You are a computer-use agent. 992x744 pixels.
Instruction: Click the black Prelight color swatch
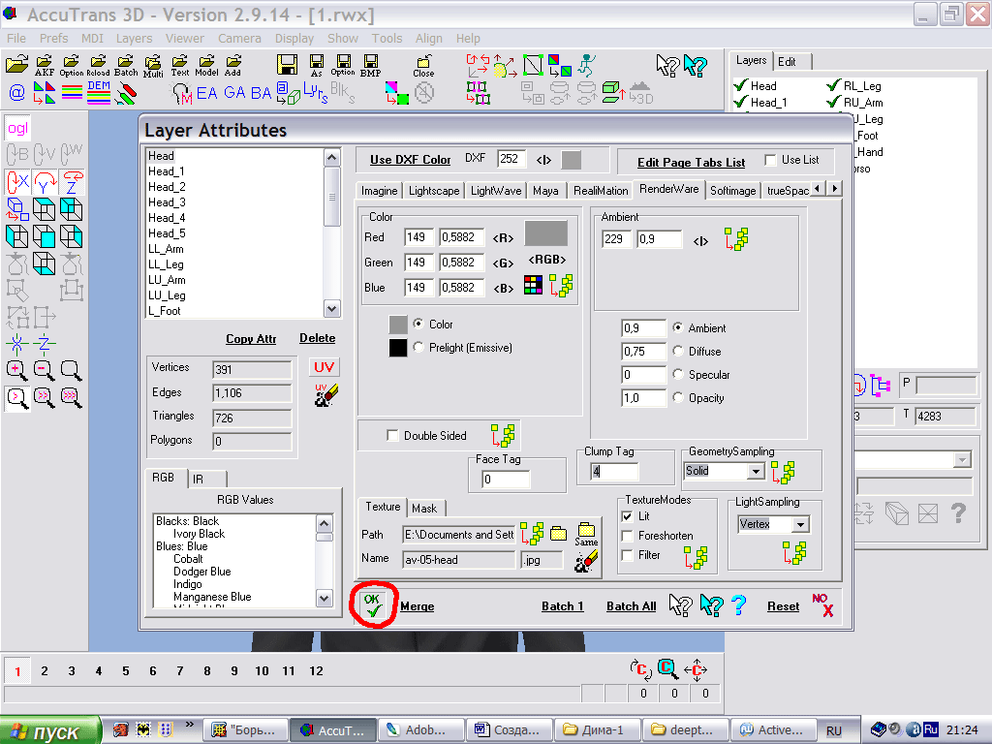click(x=398, y=348)
